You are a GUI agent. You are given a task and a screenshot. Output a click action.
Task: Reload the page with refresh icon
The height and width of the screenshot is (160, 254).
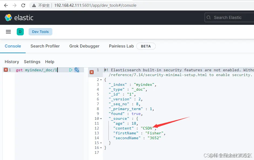[x=23, y=5]
